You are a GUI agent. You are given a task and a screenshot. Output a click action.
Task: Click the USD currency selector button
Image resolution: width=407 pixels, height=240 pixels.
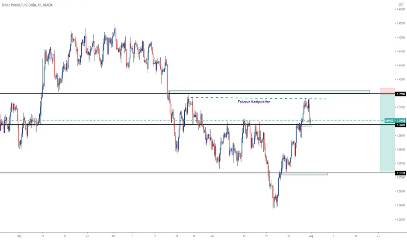click(401, 5)
